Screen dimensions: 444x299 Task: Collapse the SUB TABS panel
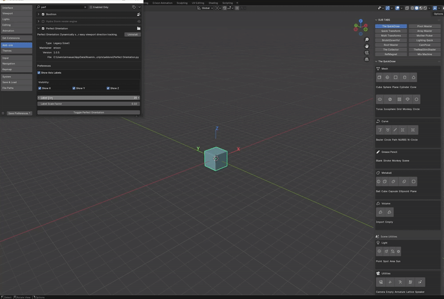[x=376, y=20]
